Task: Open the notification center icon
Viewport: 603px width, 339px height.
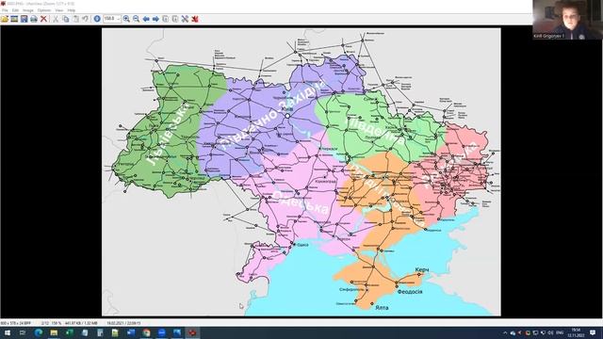Action: [x=593, y=332]
